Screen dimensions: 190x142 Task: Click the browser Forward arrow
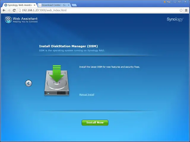point(9,10)
